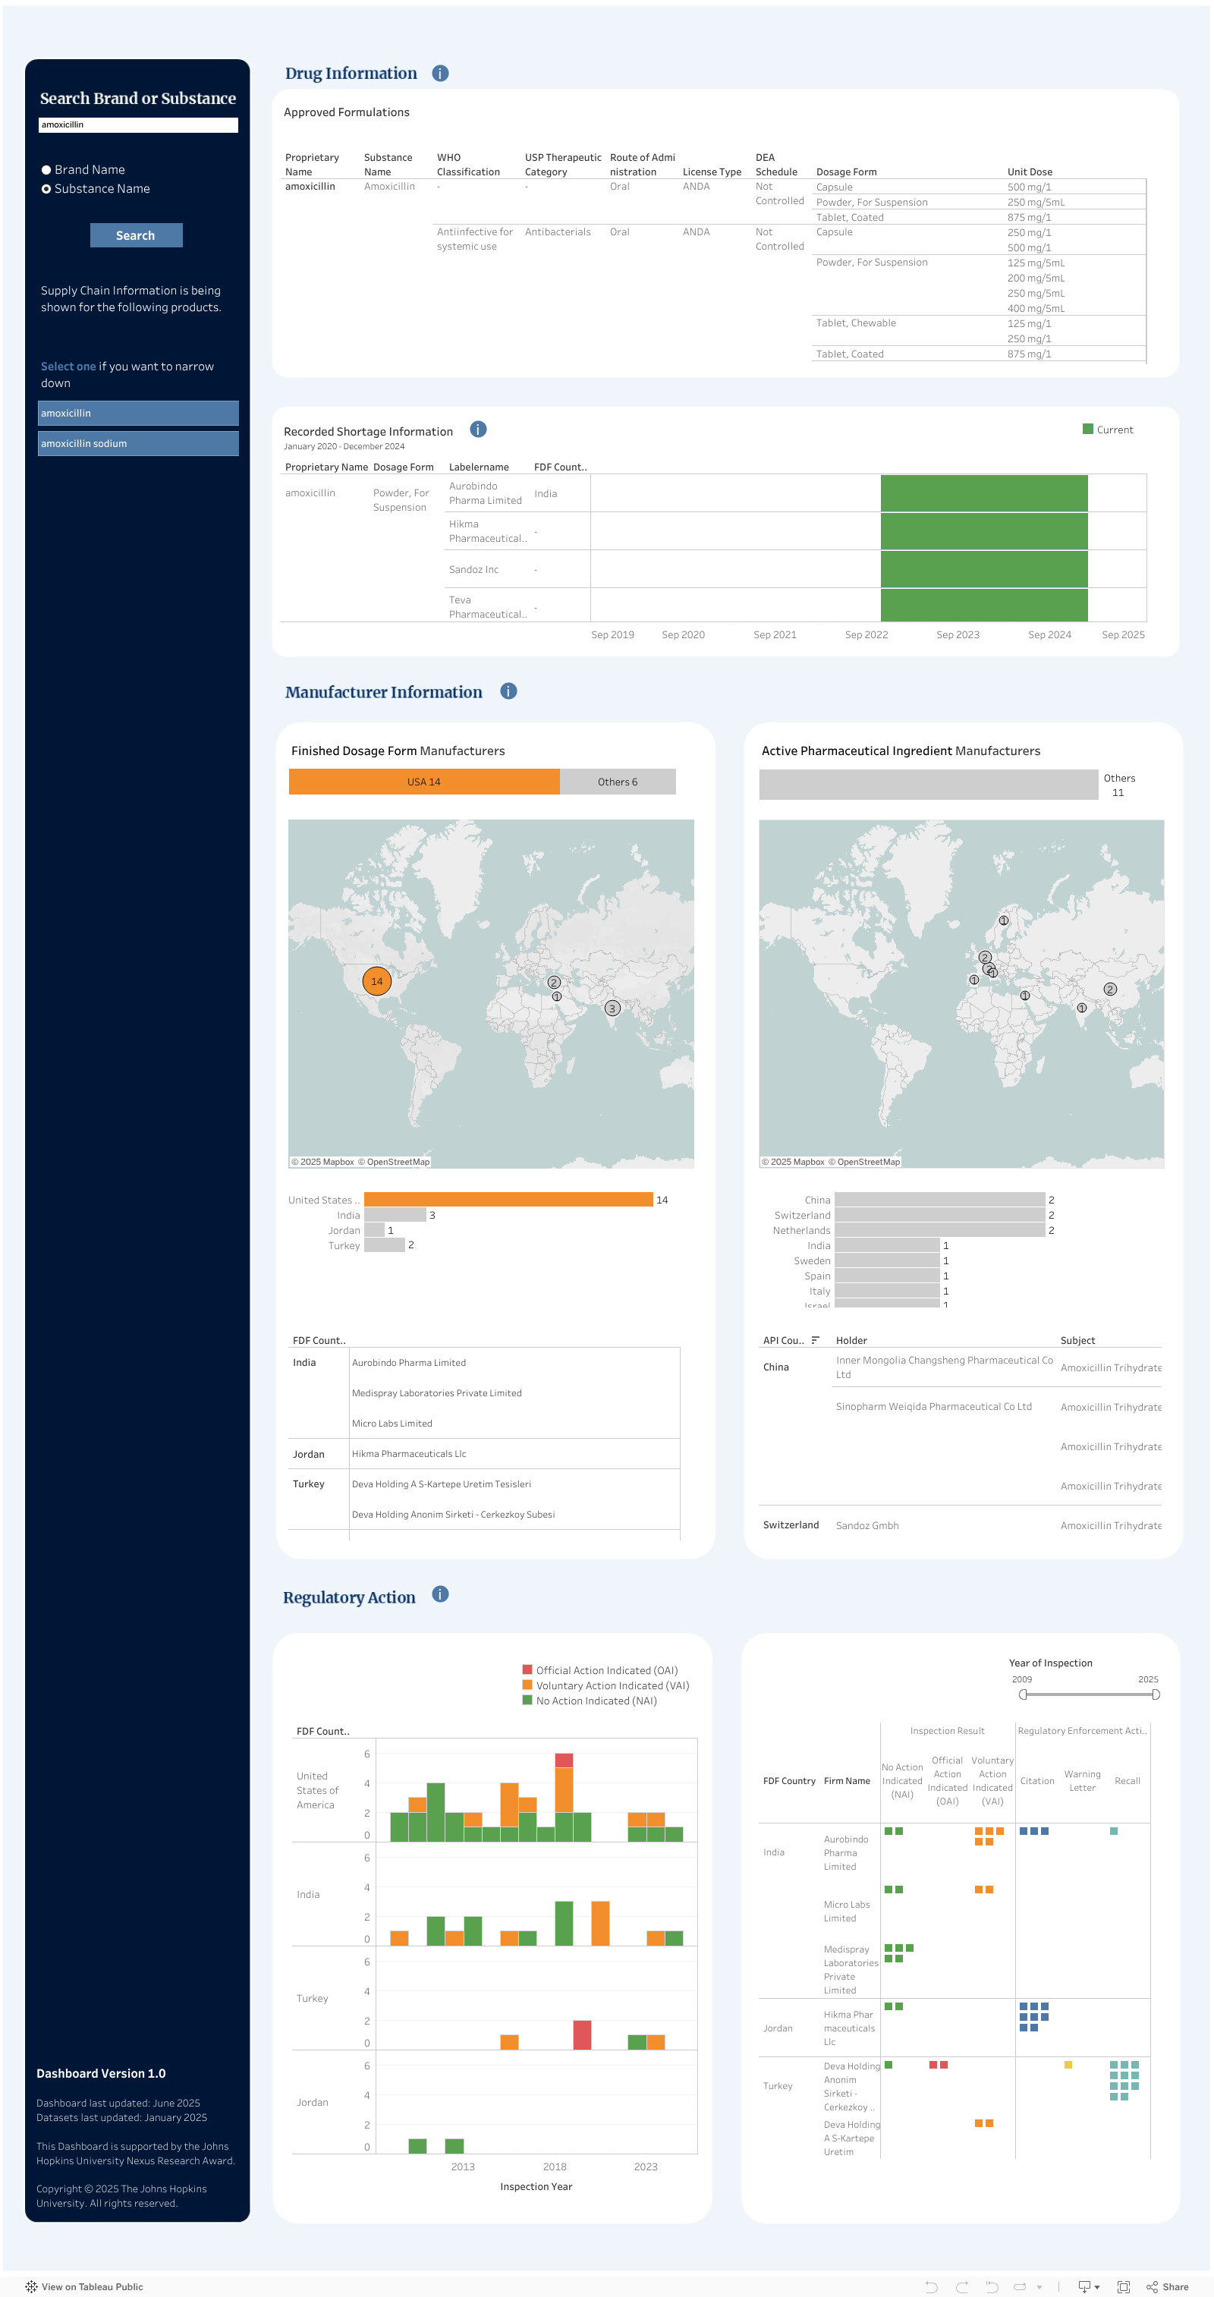The image size is (1214, 2297).
Task: Open the Download dropdown in the bottom toolbar
Action: pyautogui.click(x=1088, y=2286)
